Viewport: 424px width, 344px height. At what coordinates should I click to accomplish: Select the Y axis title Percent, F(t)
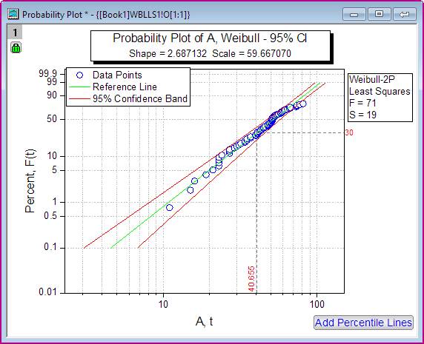coord(30,181)
